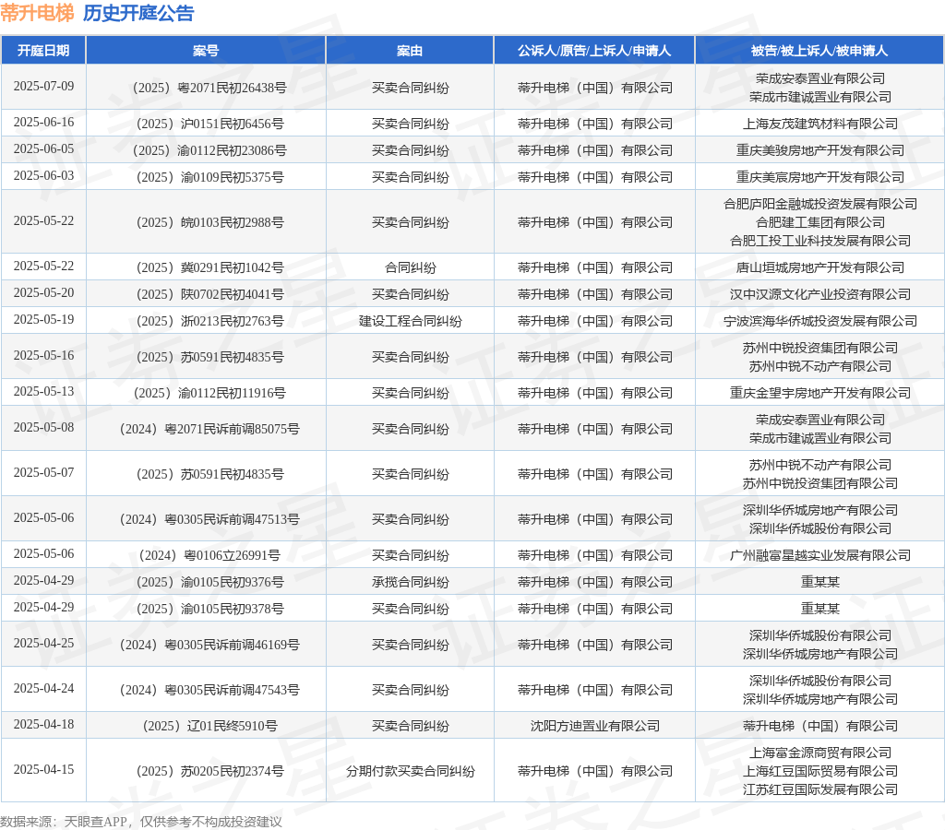Click date cell 2025-05-08
Viewport: 945px width, 830px height.
pos(43,428)
